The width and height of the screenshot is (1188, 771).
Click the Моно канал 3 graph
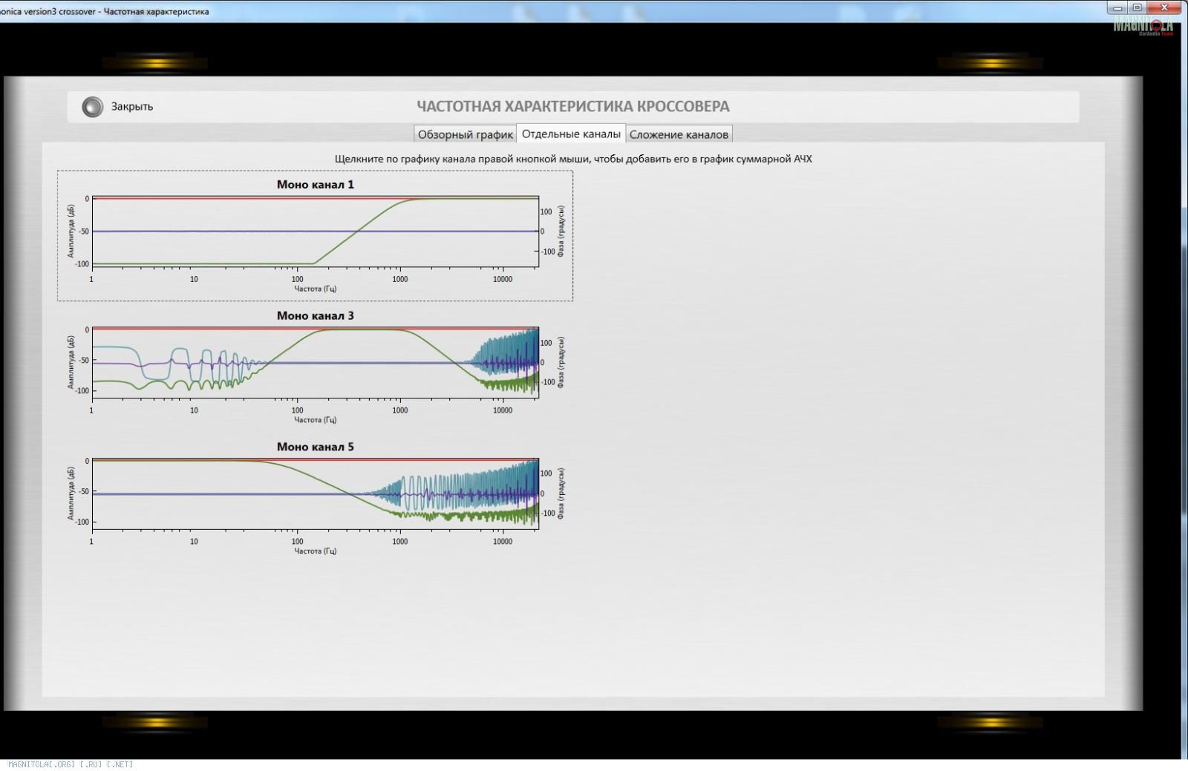click(315, 362)
